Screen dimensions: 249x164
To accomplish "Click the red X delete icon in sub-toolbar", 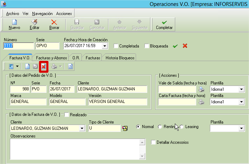I will pyautogui.click(x=43, y=66).
